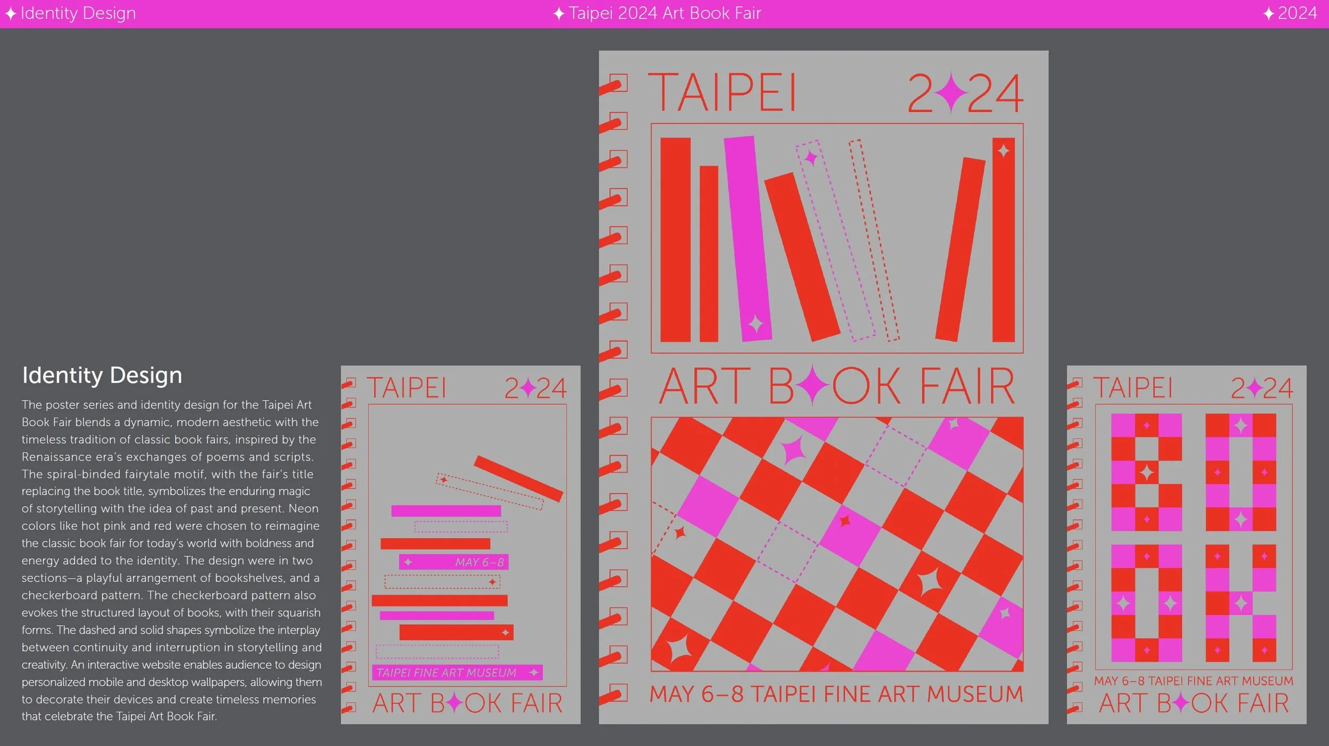
Task: Select the right checkerboard BOOK letters poster
Action: (1187, 544)
